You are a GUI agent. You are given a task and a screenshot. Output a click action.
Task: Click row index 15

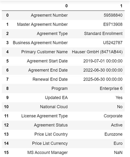(6, 153)
